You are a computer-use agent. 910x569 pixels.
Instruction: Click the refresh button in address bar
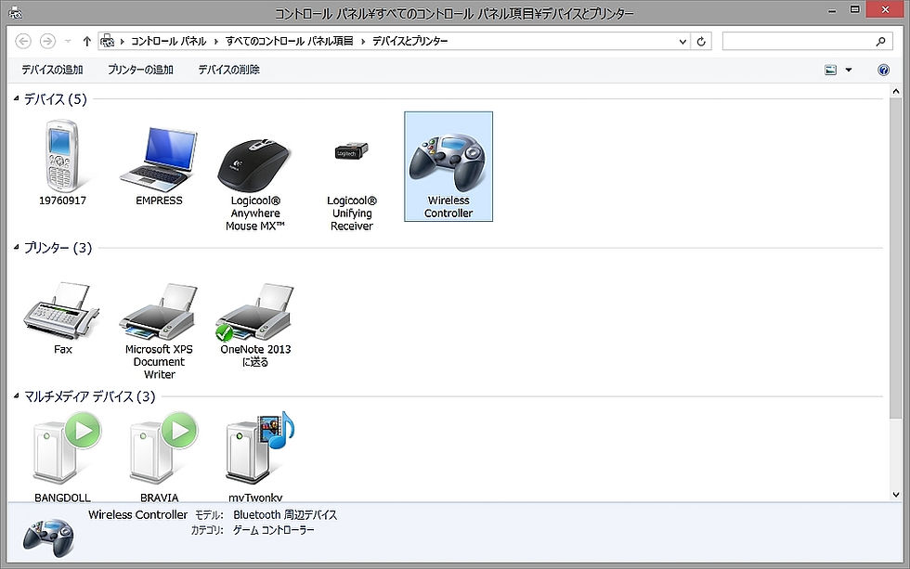701,41
